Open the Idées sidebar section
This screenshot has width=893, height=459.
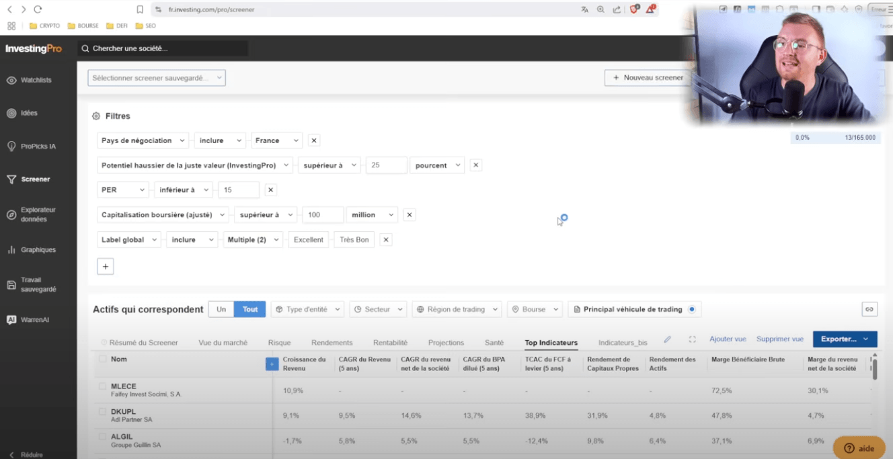tap(22, 113)
